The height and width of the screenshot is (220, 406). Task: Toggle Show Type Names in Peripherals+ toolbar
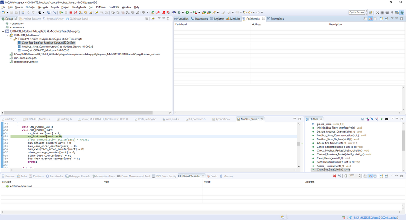tap(365, 19)
